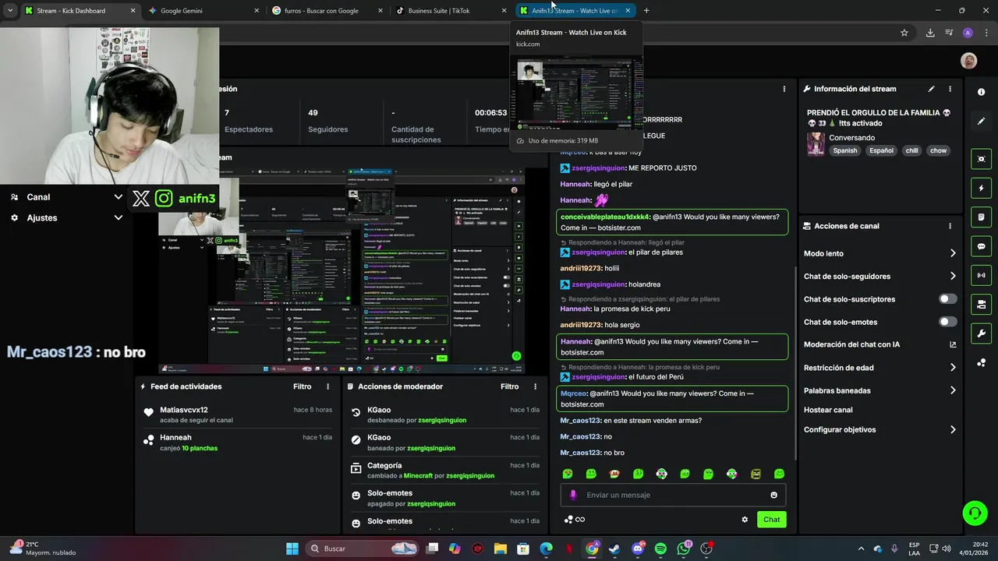Expand Configurar objetivos options

pyautogui.click(x=953, y=429)
